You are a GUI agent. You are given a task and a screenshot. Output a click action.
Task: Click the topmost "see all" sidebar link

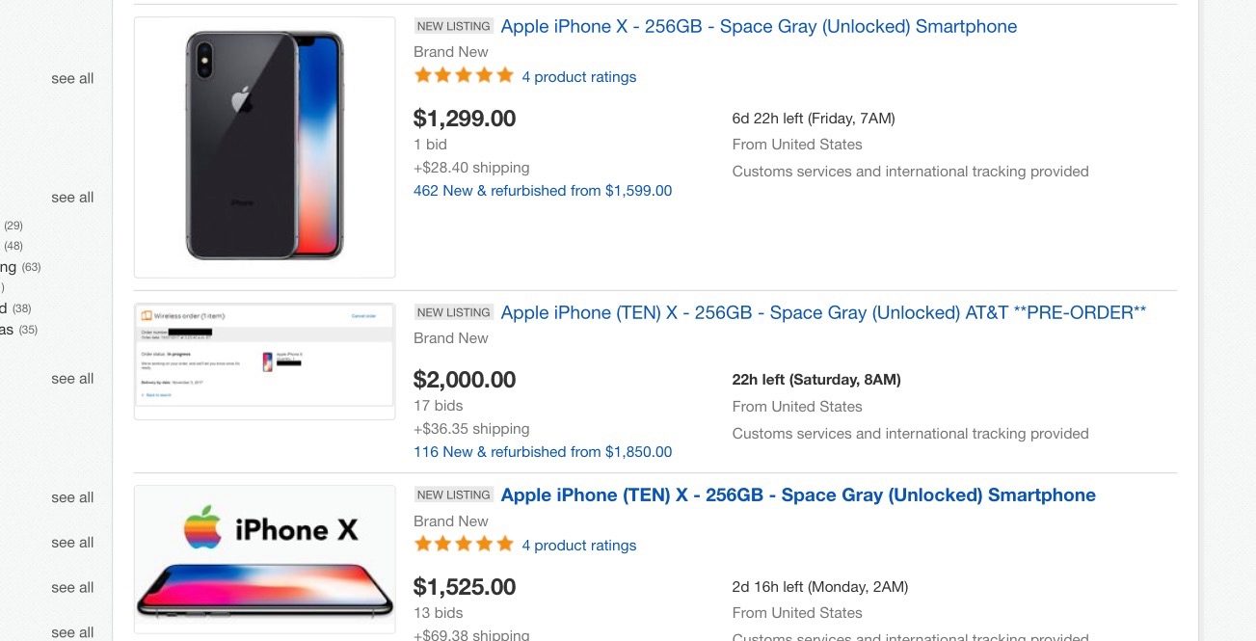[71, 78]
